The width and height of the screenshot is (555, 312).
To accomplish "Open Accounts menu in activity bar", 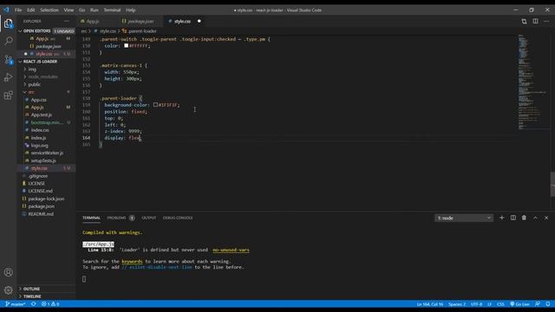I will click(9, 272).
